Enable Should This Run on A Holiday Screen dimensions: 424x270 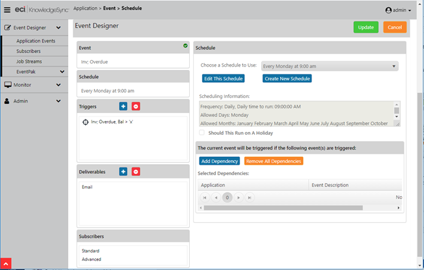202,133
